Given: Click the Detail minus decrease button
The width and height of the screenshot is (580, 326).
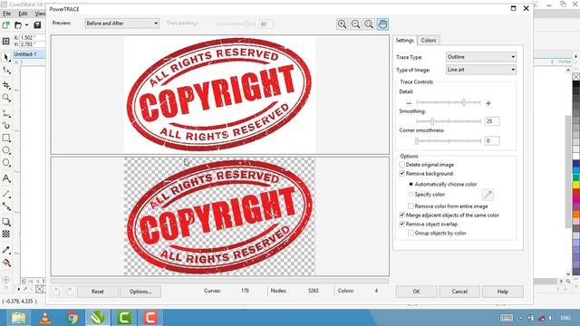Looking at the screenshot, I should point(409,103).
